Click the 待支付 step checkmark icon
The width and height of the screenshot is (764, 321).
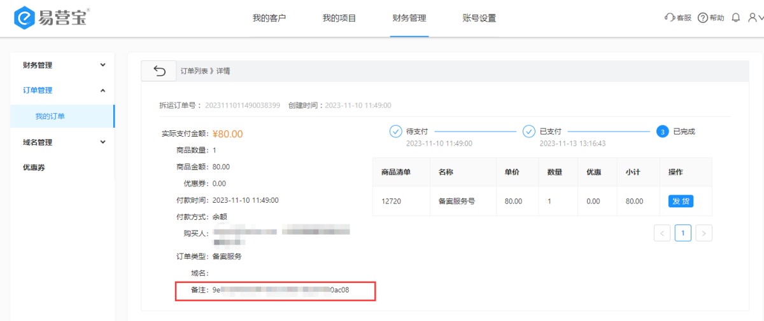(x=395, y=132)
